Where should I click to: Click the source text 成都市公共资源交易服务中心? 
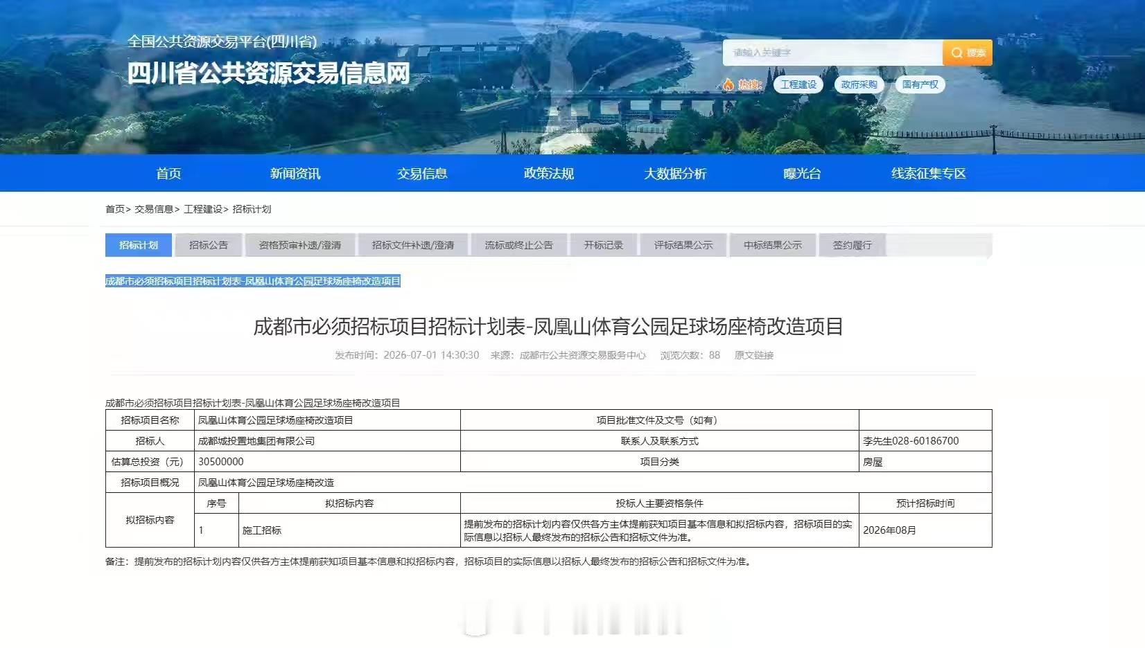[583, 355]
